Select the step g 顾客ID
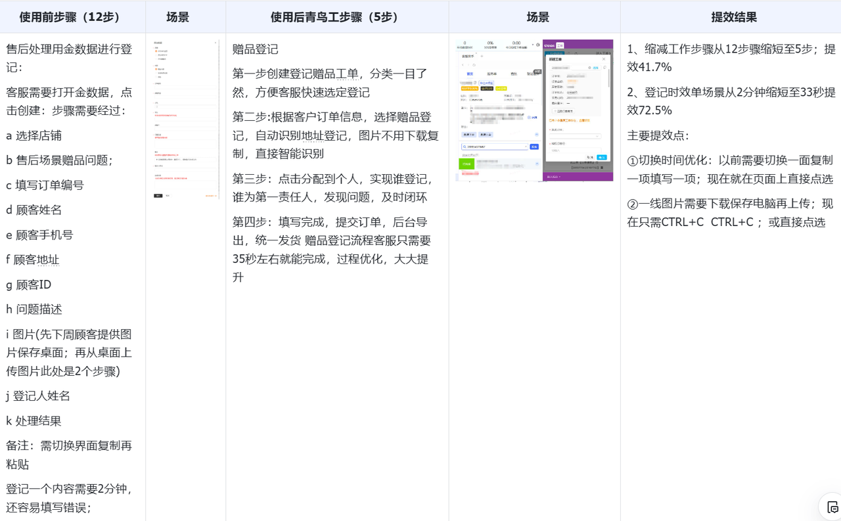841x521 pixels. [x=29, y=285]
